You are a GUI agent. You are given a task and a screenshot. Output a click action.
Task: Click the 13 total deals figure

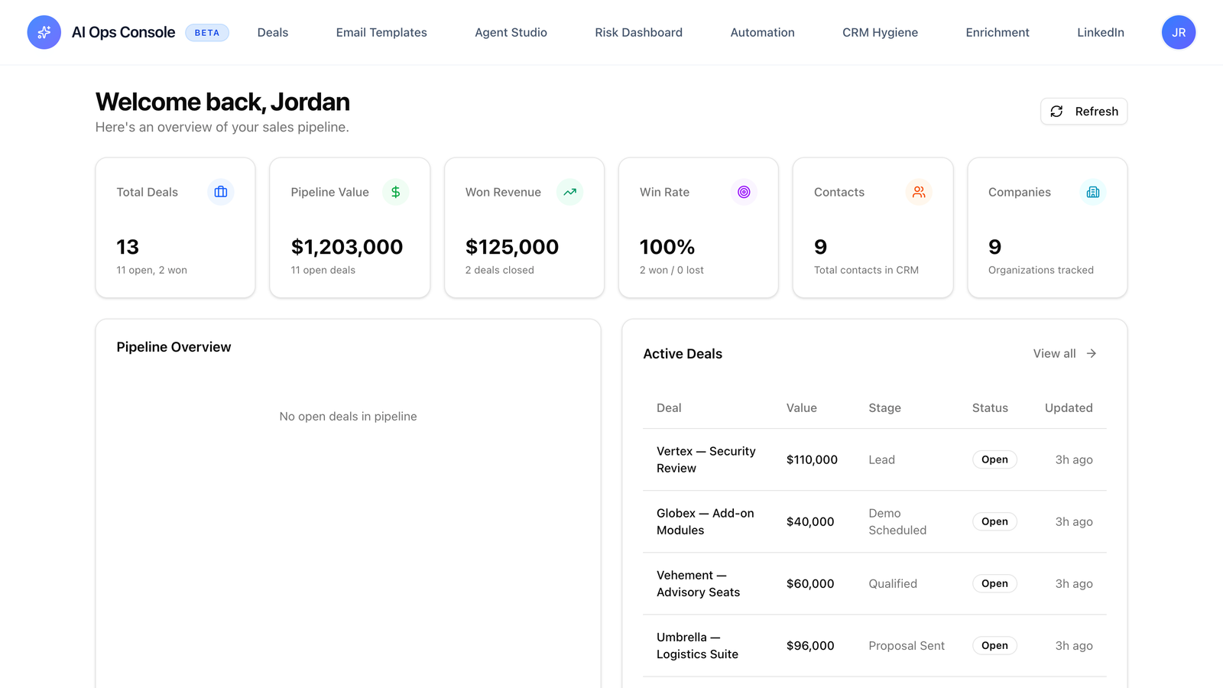pyautogui.click(x=128, y=247)
